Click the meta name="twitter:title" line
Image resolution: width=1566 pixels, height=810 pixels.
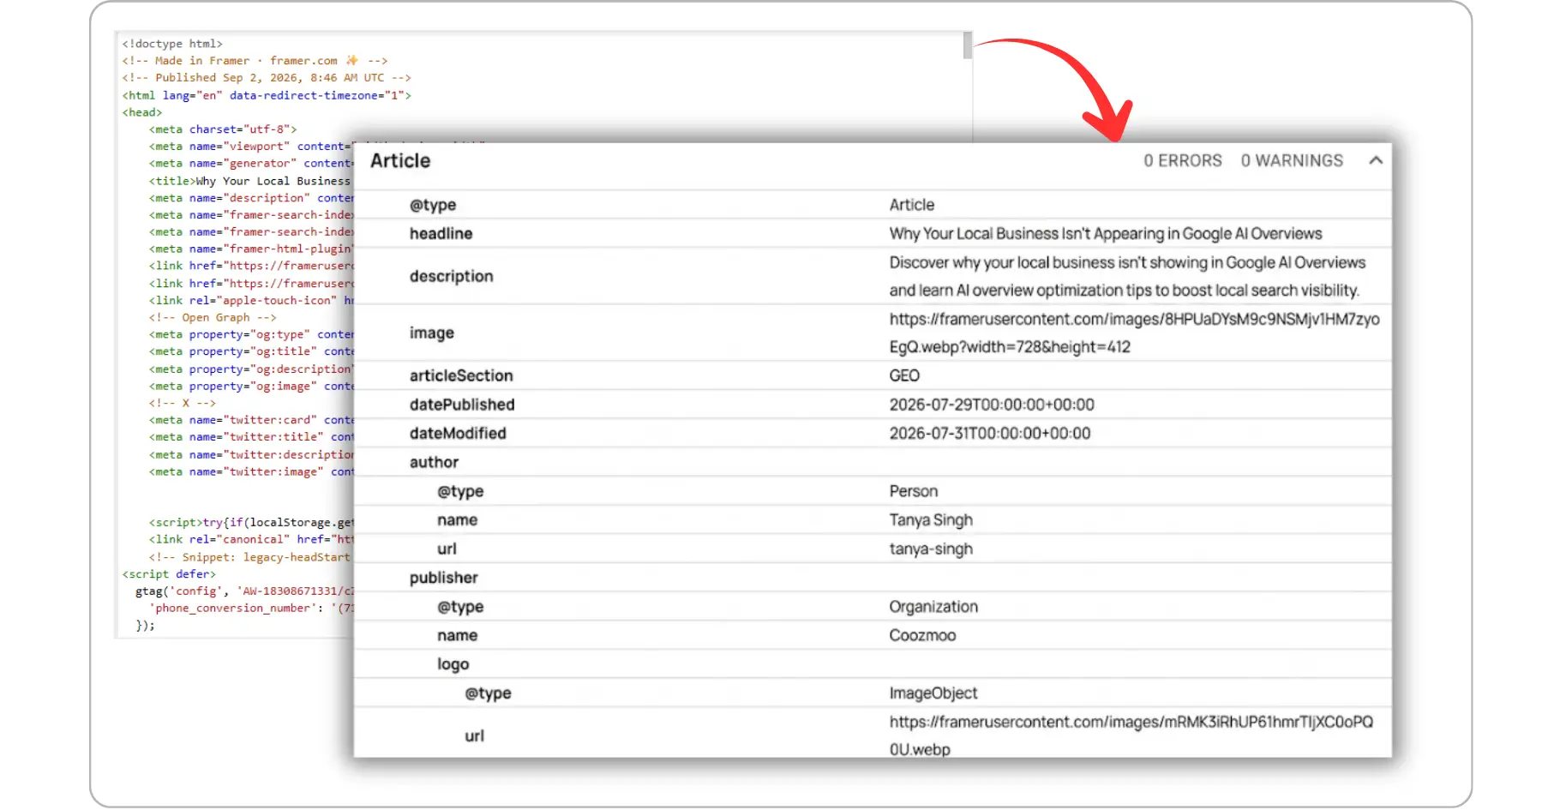point(251,437)
